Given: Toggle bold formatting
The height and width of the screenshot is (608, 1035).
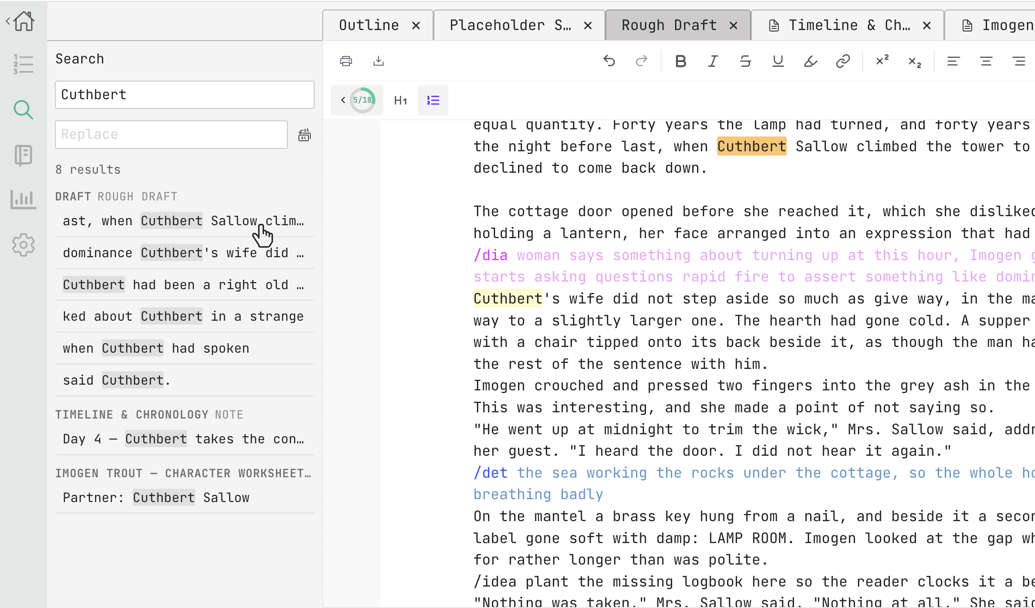Looking at the screenshot, I should [x=681, y=61].
